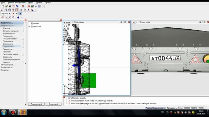
Task: Open dropdown arrow beside blue cone icon
Action: pos(21,17)
